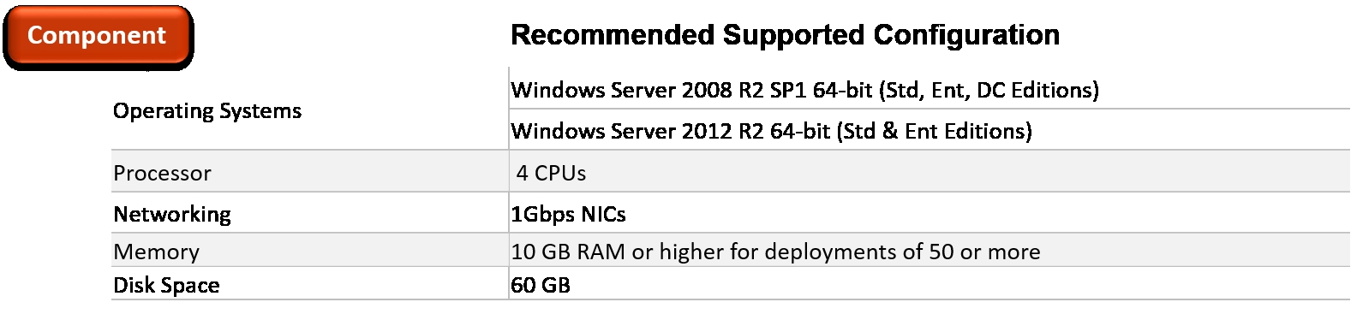Click the word 'Configuration' in the header
This screenshot has width=1351, height=314.
(966, 35)
